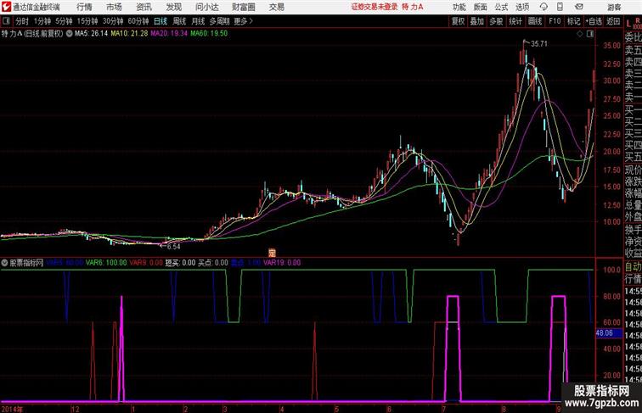This screenshot has height=413, width=642.
Task: Expand the 股票指标网 indicator dropdown arrow
Action: 4,263
